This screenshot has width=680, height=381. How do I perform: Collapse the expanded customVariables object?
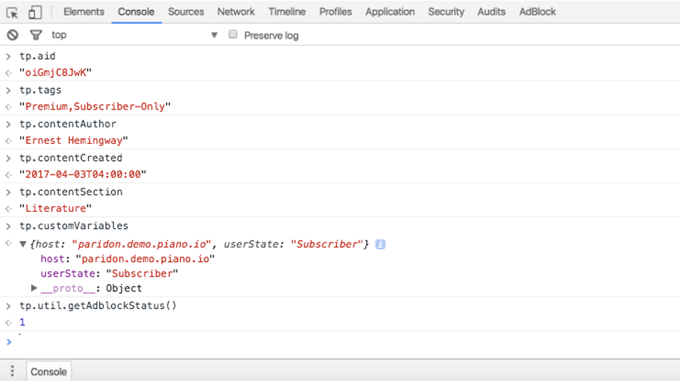tap(23, 244)
